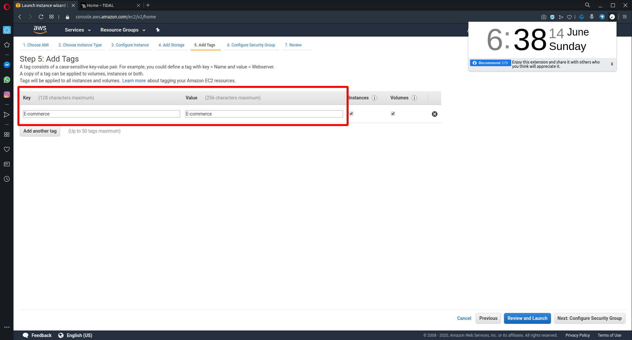The height and width of the screenshot is (340, 632).
Task: Click the browser address bar URL
Action: point(116,17)
